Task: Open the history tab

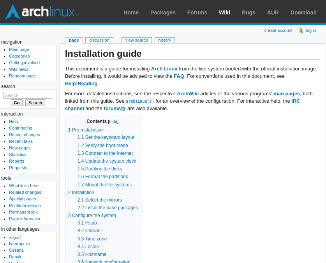Action: (x=164, y=40)
